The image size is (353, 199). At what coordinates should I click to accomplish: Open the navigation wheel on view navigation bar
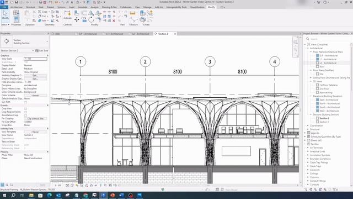[x=296, y=42]
